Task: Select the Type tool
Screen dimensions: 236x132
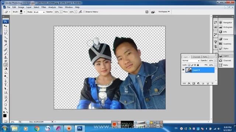Action: [6, 85]
